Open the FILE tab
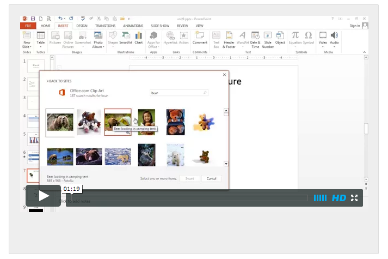 click(x=28, y=26)
